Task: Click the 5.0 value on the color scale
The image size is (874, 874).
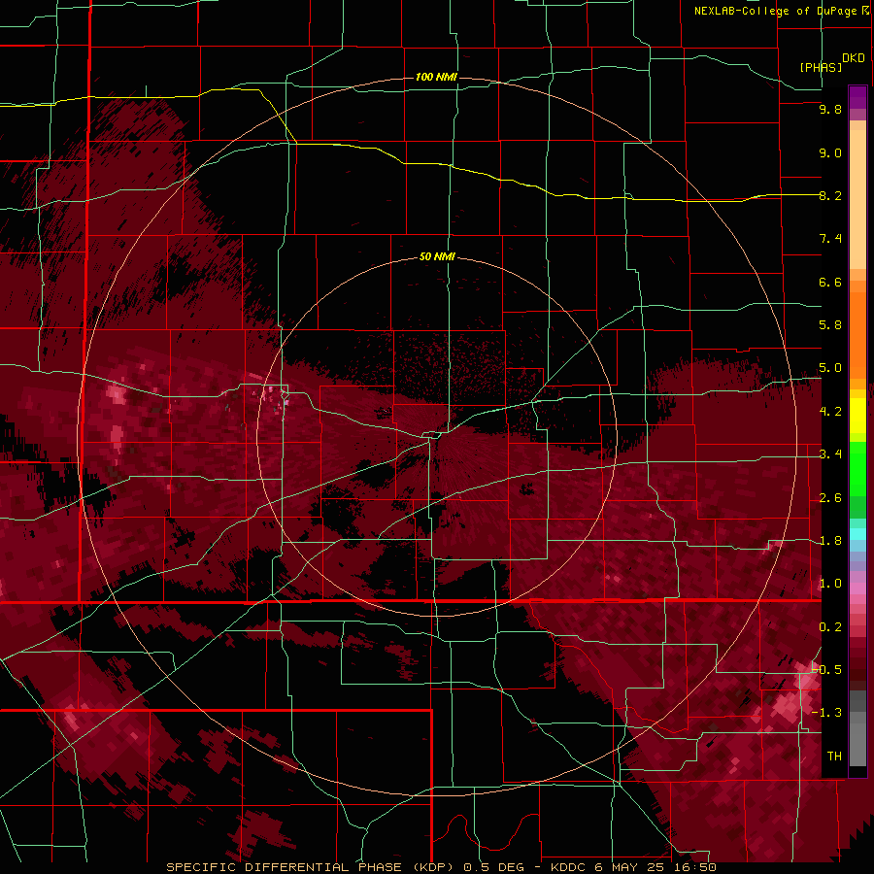Action: click(830, 368)
